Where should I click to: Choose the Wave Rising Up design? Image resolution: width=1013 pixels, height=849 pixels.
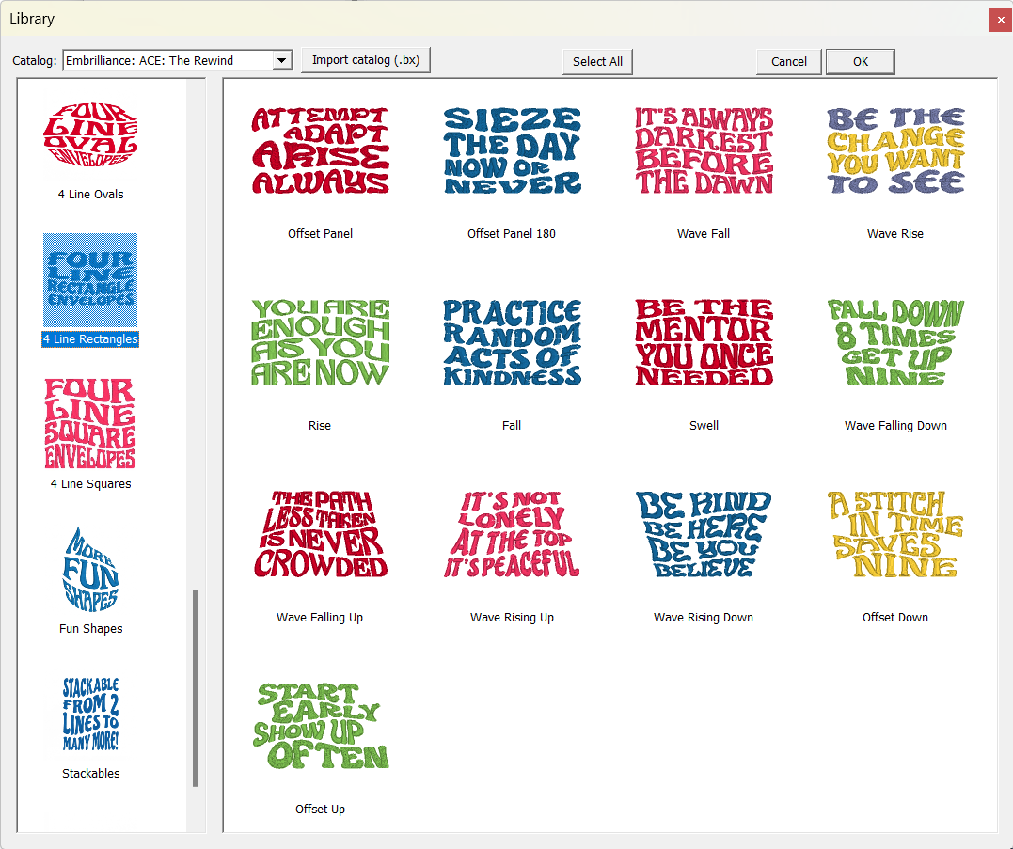click(512, 535)
